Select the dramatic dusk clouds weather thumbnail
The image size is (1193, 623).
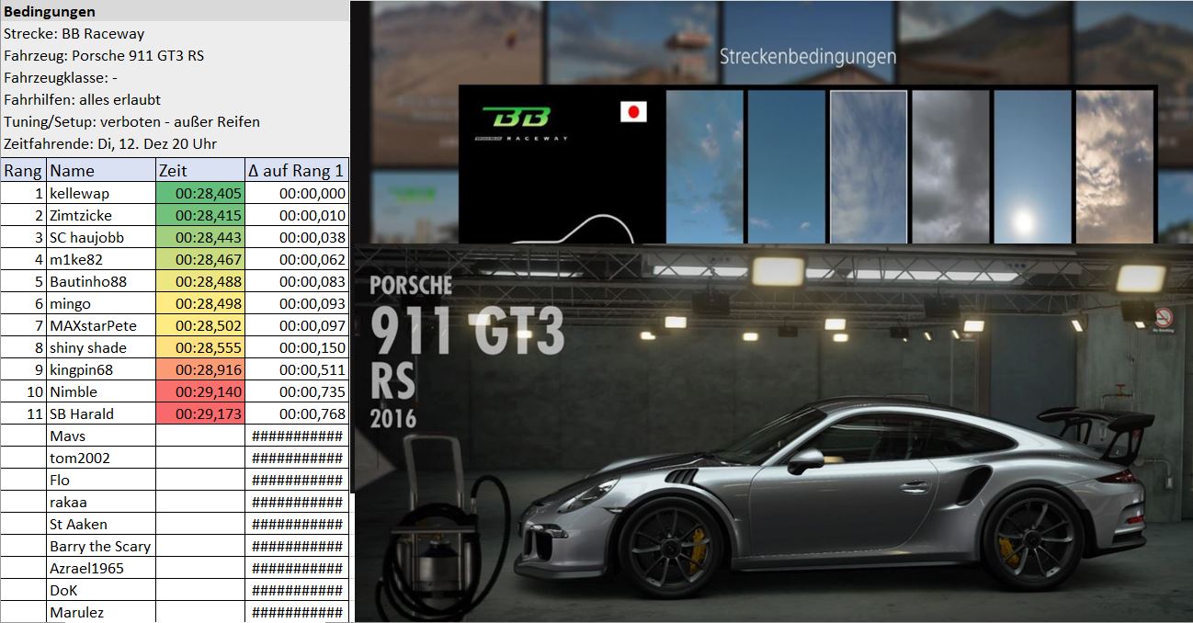[1114, 166]
